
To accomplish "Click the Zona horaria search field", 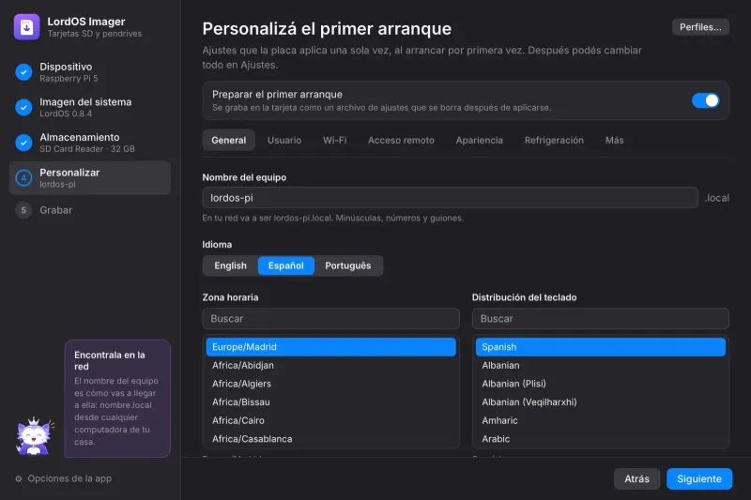I will [331, 319].
